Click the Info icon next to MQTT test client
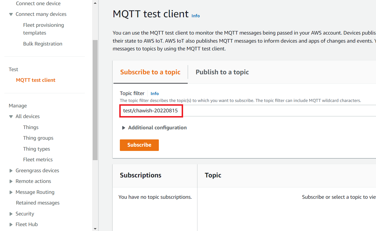This screenshot has height=231, width=376. pos(196,16)
